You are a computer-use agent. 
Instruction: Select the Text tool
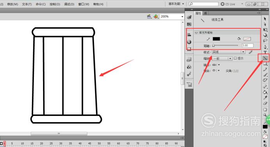[265, 52]
